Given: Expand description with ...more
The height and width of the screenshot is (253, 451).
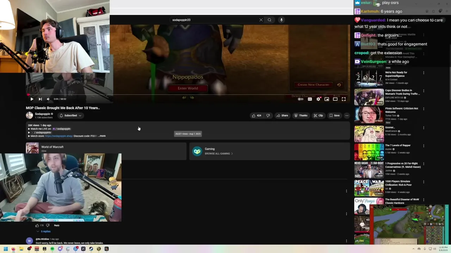Looking at the screenshot, I should pyautogui.click(x=101, y=136).
